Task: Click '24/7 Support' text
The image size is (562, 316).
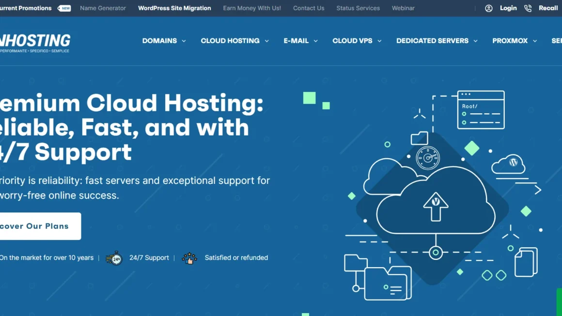Action: [149, 257]
